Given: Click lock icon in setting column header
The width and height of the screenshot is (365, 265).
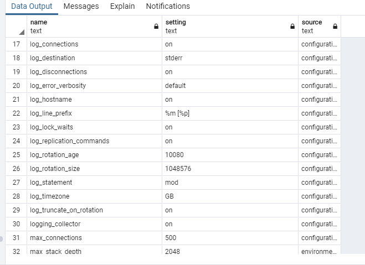Looking at the screenshot, I should click(x=292, y=26).
